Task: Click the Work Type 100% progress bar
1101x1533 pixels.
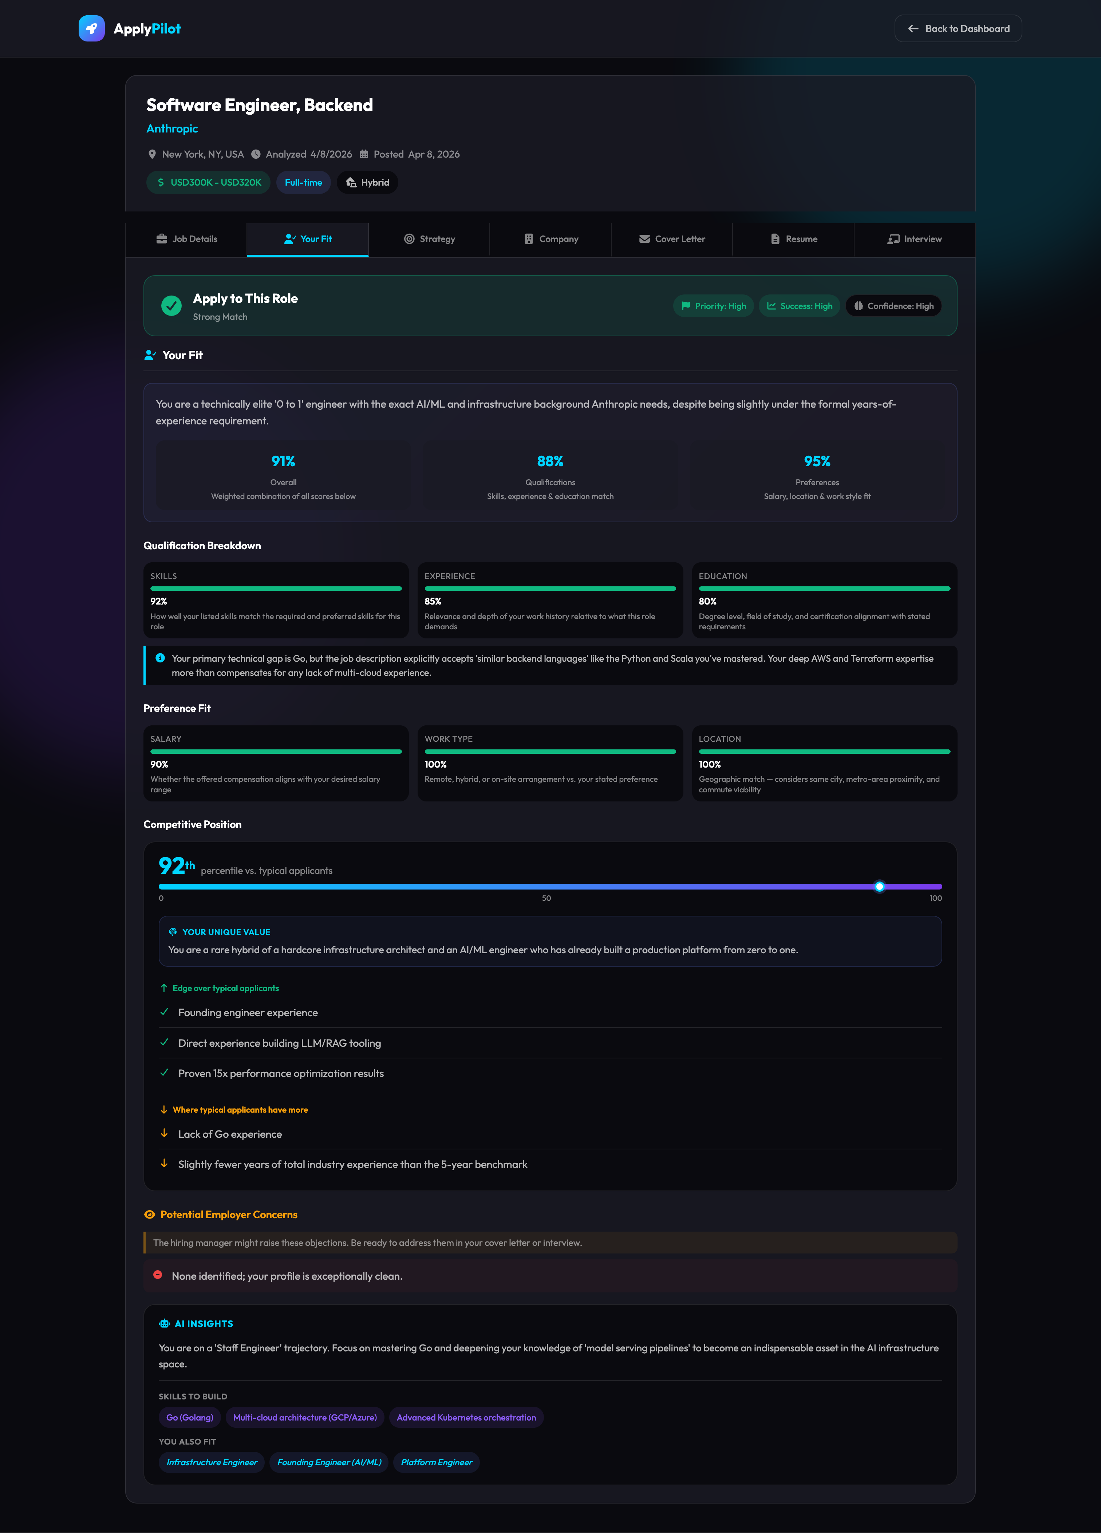Action: click(550, 752)
